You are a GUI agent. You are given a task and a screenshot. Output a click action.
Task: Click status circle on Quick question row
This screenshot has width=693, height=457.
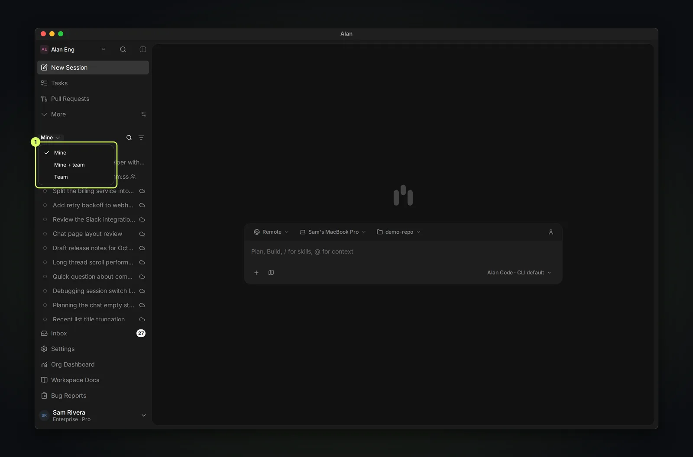[45, 277]
